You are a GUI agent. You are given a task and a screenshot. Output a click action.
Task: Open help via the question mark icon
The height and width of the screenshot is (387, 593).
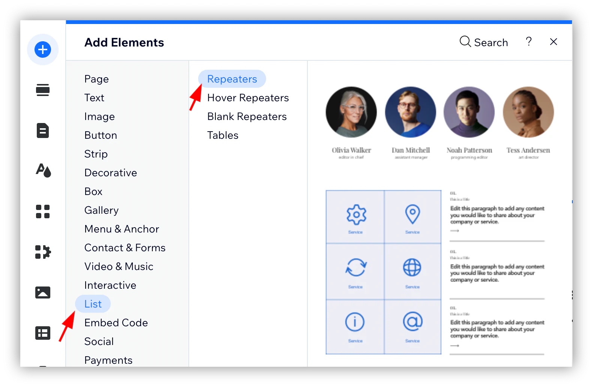pyautogui.click(x=529, y=41)
